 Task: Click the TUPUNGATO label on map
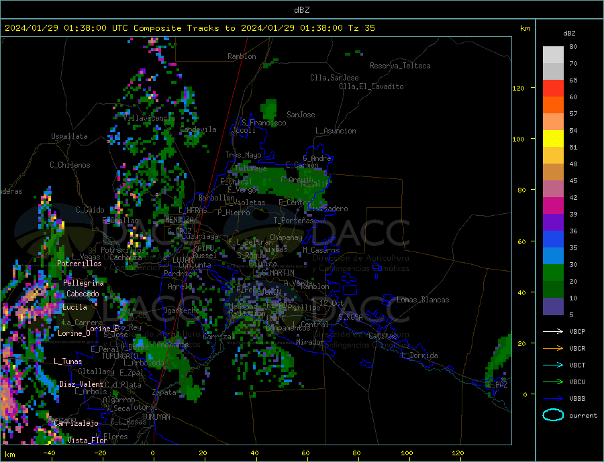point(119,356)
